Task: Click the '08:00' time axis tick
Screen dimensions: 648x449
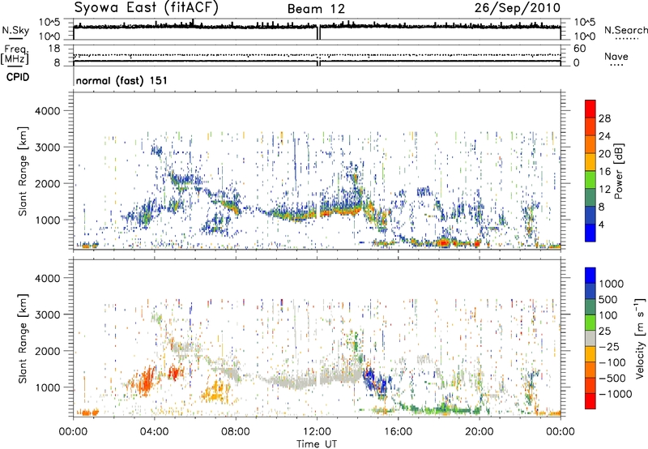Action: [x=236, y=432]
